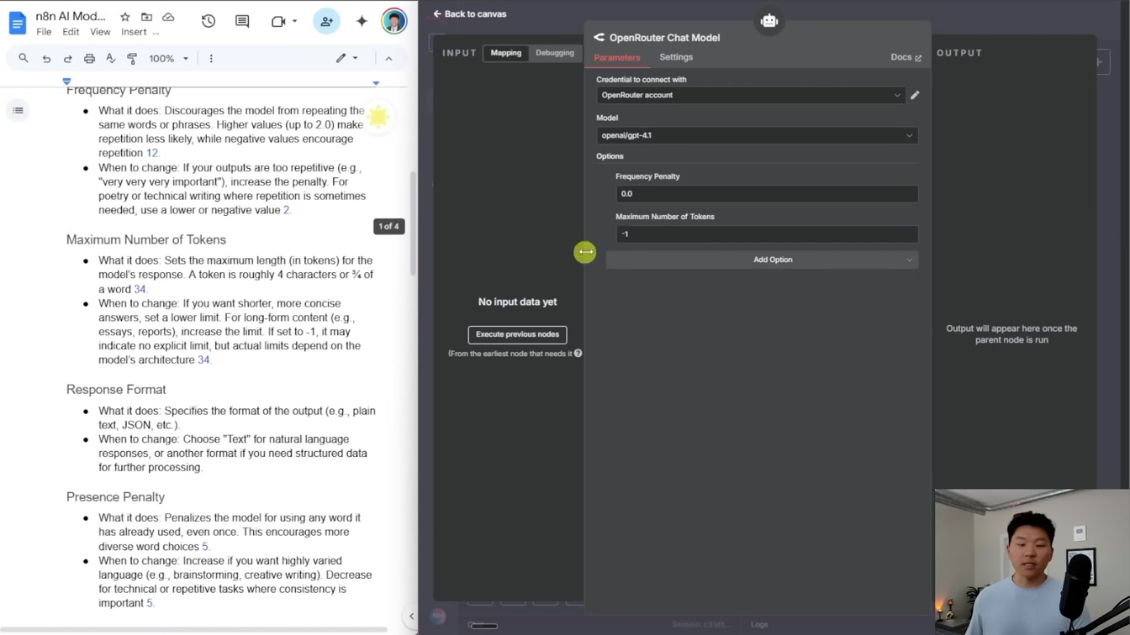This screenshot has height=635, width=1130.
Task: Click the OpenRouter logo next to title
Action: pyautogui.click(x=599, y=38)
